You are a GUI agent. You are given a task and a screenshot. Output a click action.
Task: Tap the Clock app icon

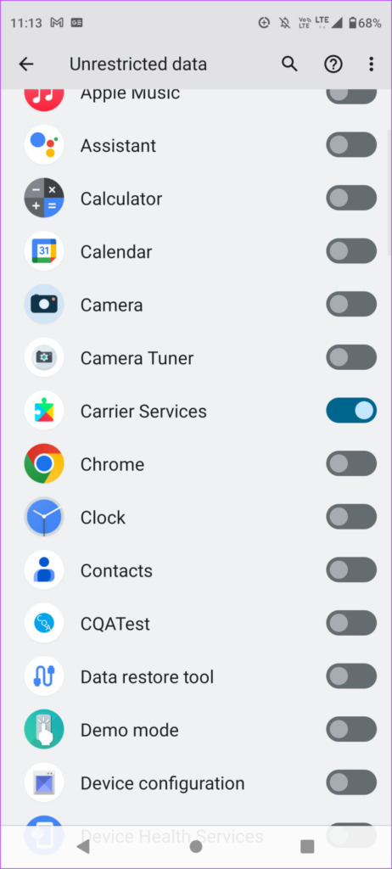[44, 517]
